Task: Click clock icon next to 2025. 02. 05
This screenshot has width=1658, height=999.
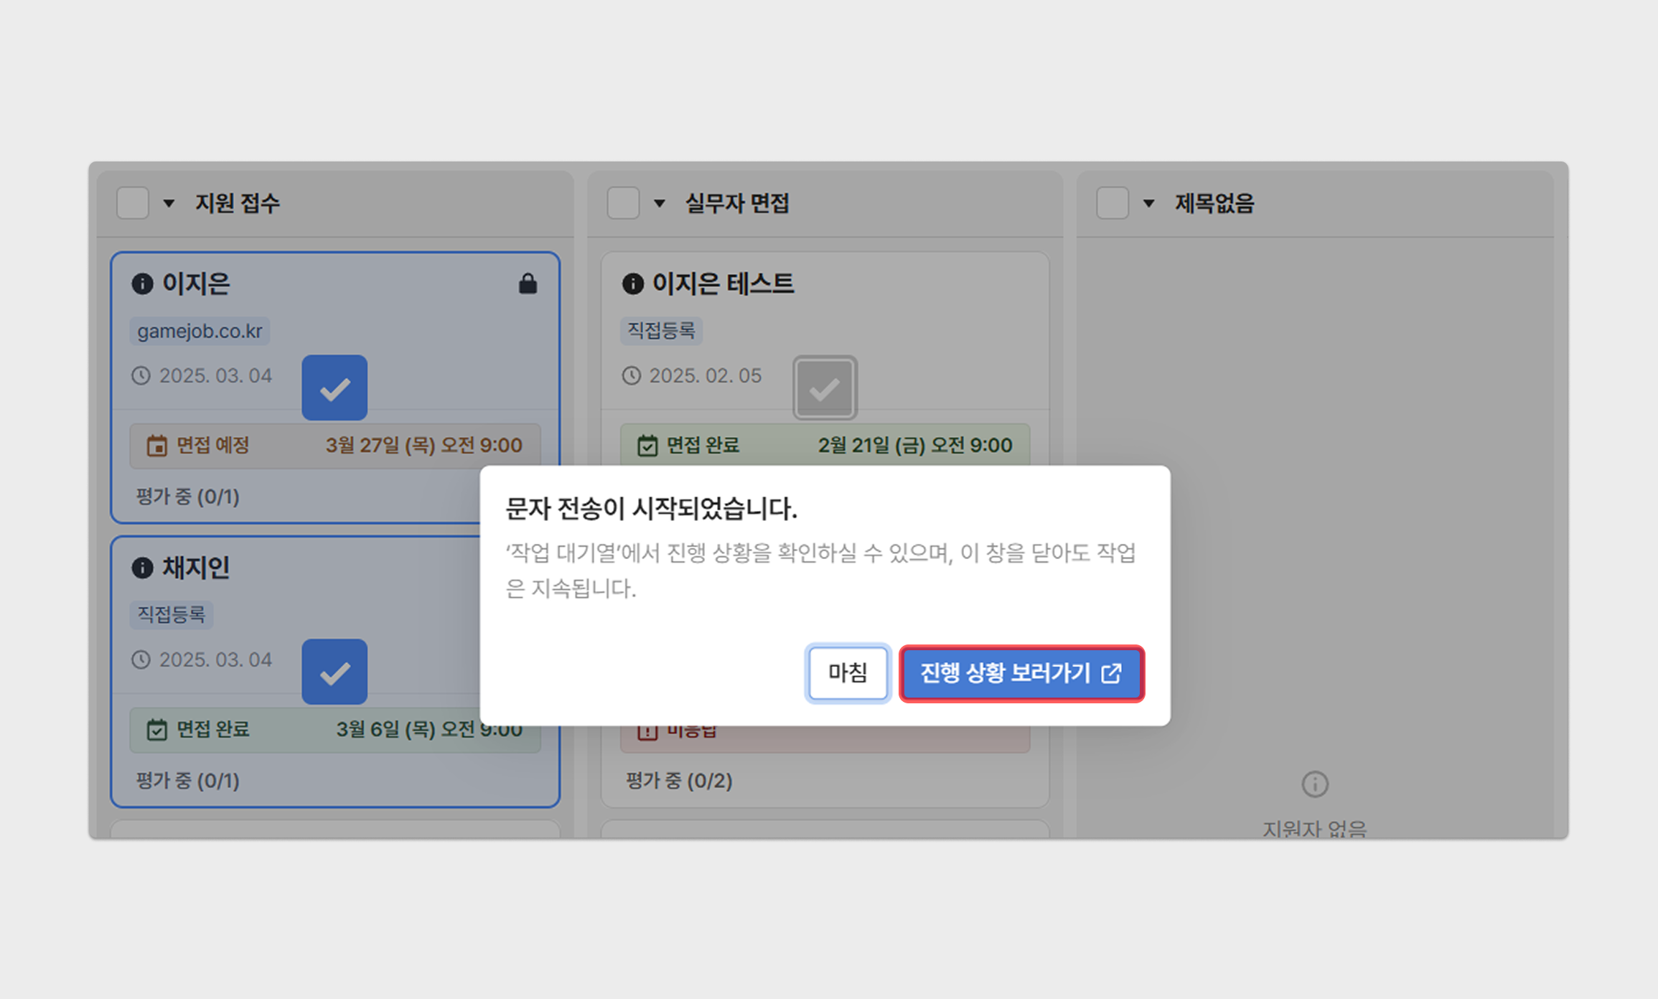Action: 631,375
